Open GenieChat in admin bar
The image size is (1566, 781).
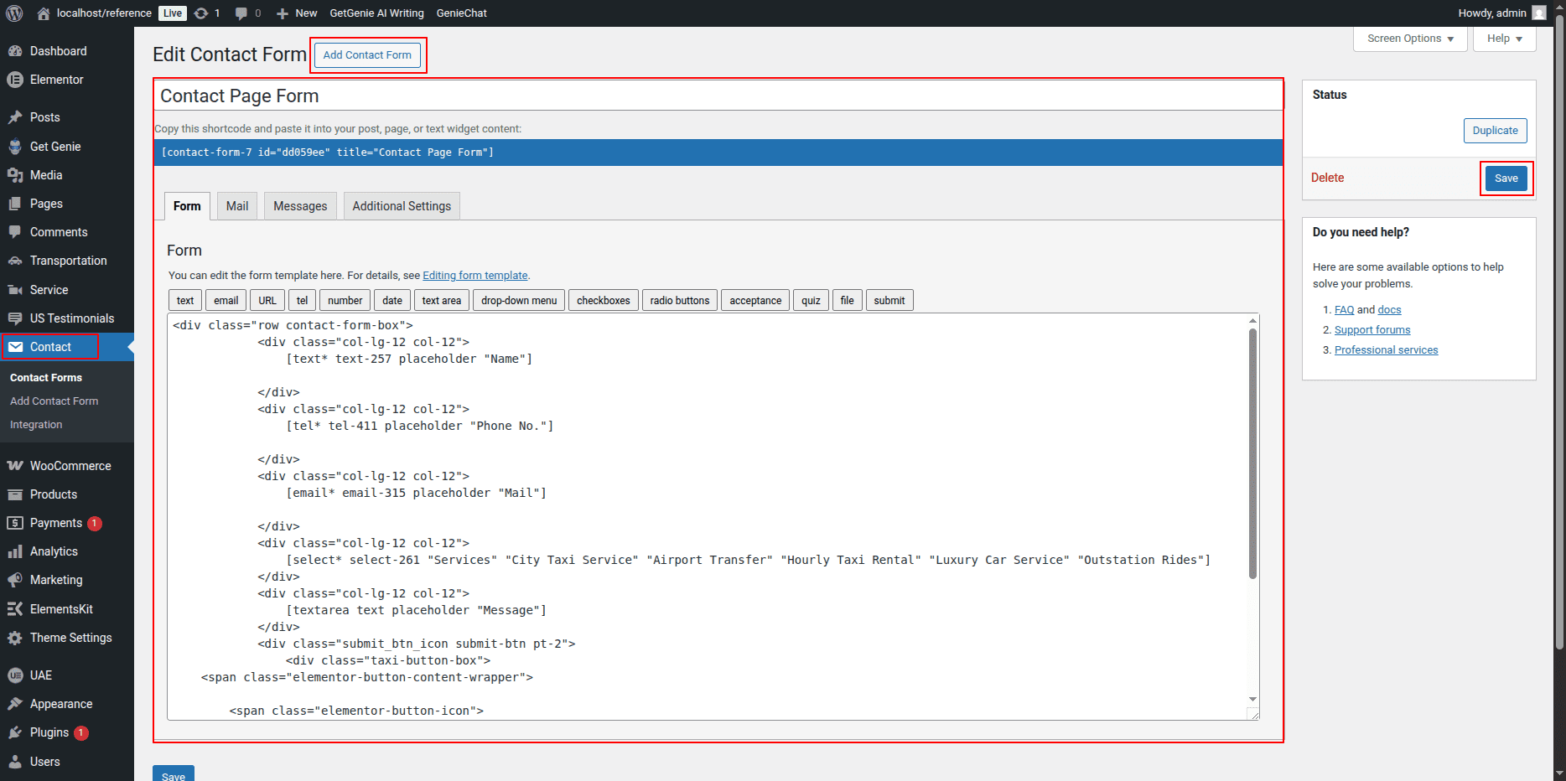tap(461, 13)
